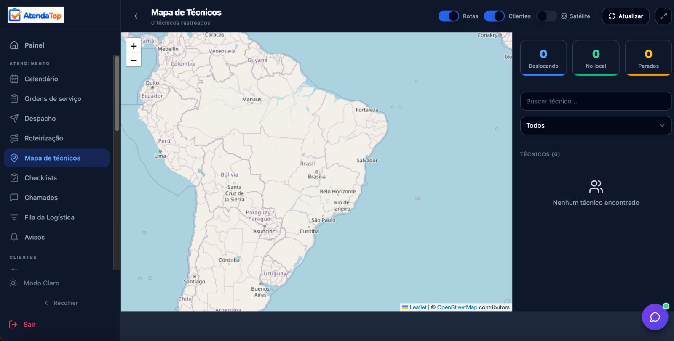Click the people icon for no technicians
The image size is (674, 341).
click(596, 186)
